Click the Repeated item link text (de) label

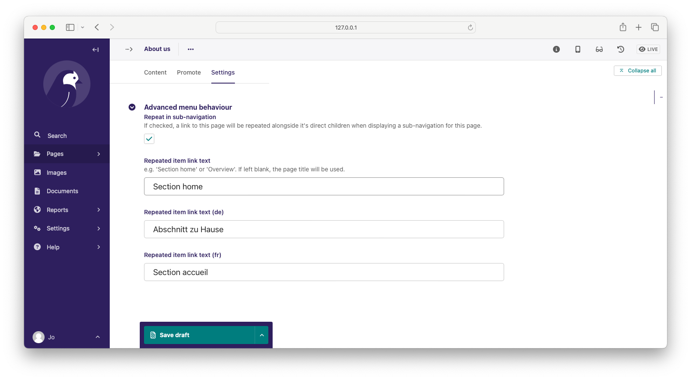[184, 212]
